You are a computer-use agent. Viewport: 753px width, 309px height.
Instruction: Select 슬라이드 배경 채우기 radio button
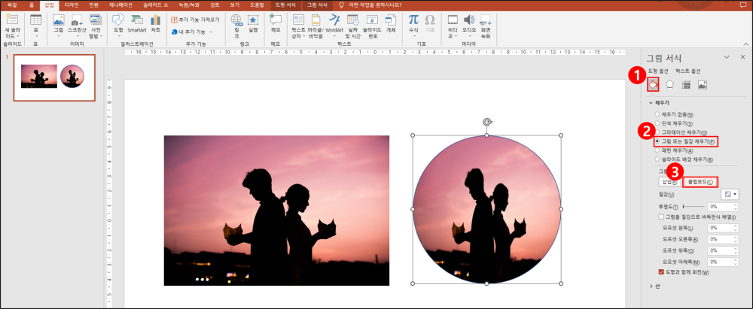pos(657,159)
